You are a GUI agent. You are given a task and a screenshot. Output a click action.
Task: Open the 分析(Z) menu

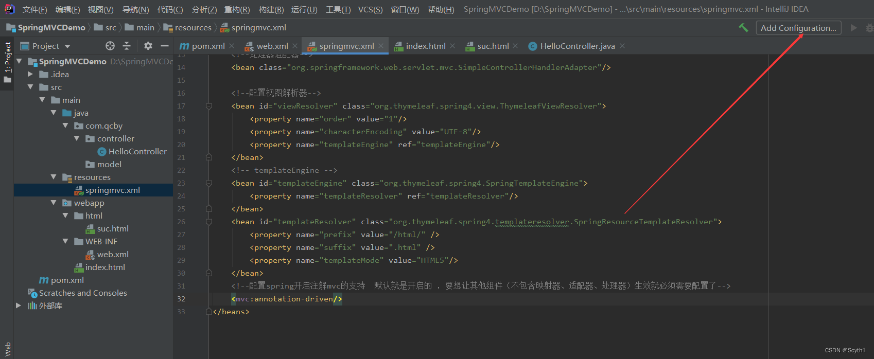tap(204, 9)
